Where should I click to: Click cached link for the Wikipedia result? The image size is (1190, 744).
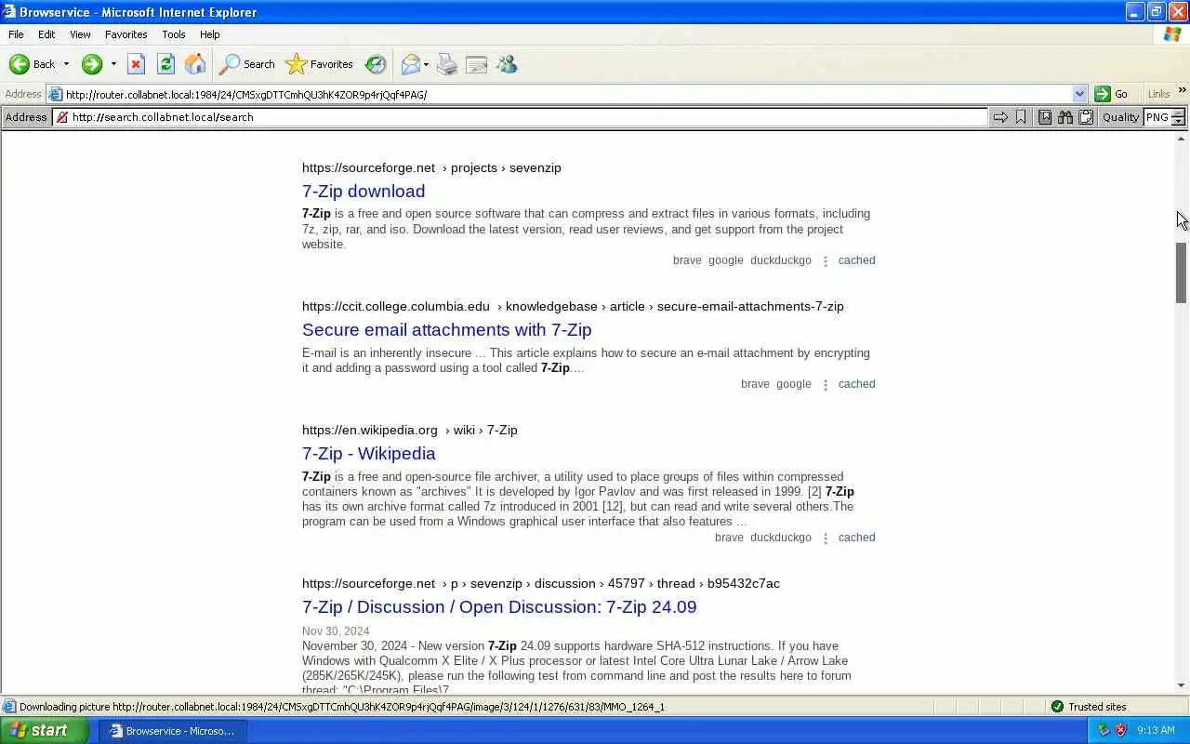[856, 538]
